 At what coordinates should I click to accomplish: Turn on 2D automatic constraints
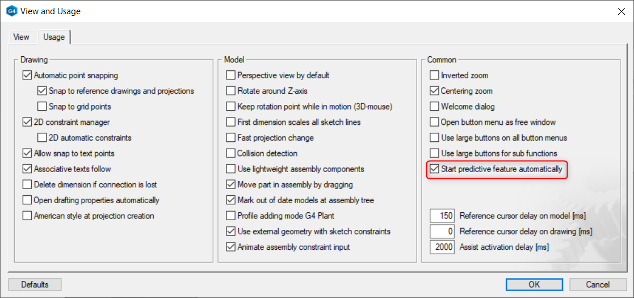click(42, 137)
